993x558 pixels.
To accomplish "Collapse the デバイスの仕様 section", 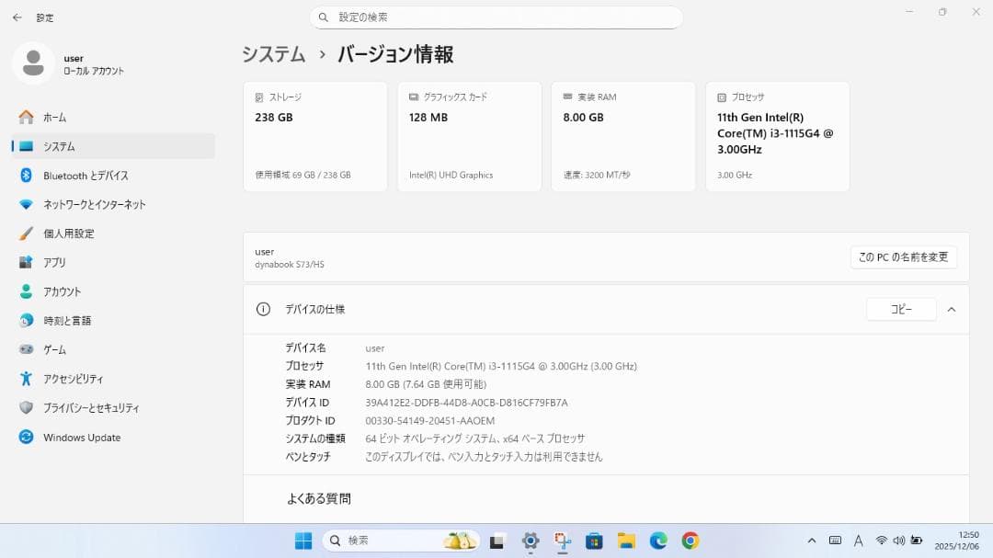I will [x=952, y=309].
